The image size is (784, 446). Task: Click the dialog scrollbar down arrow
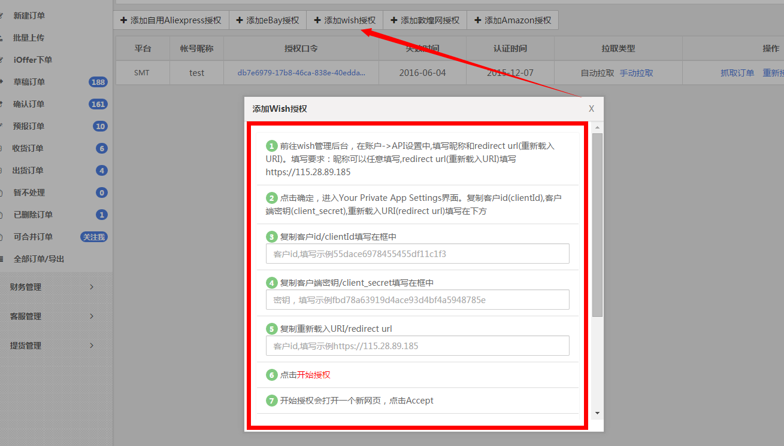click(x=597, y=413)
